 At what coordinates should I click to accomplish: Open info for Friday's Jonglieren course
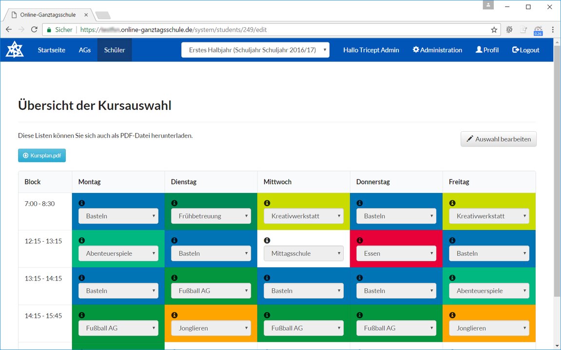point(452,315)
